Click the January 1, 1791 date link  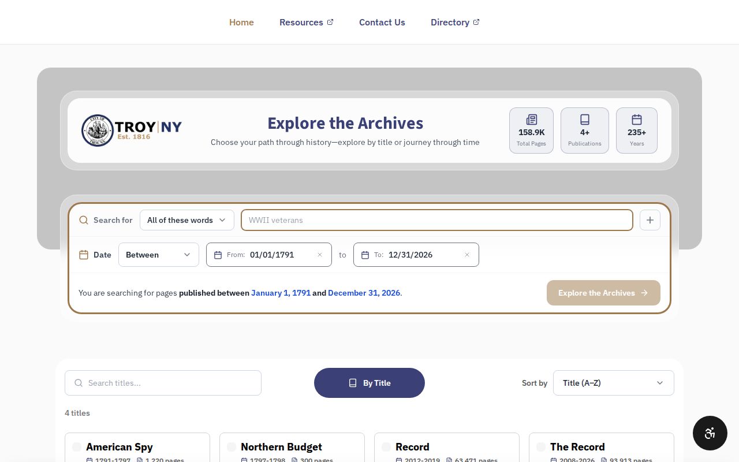tap(281, 293)
